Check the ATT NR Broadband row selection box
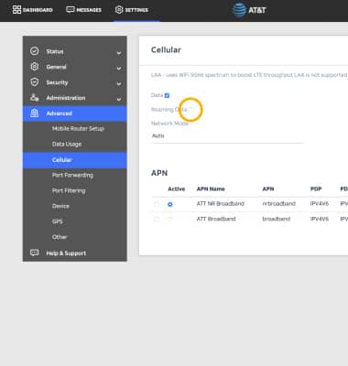 [157, 204]
